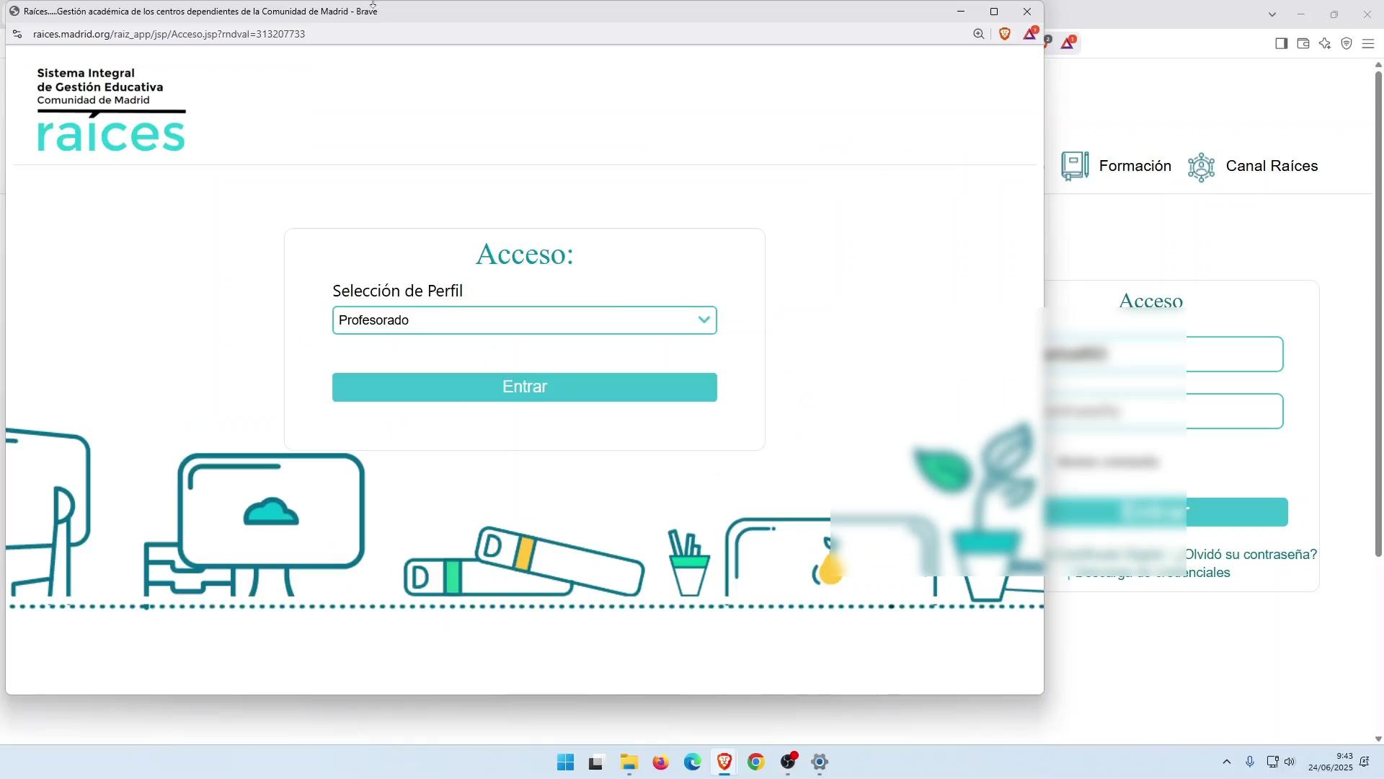Click the Profesorado dropdown chevron arrow
This screenshot has height=779, width=1384.
(704, 320)
